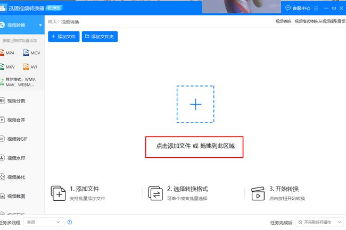
Task: Close the converter window
Action: point(341,8)
